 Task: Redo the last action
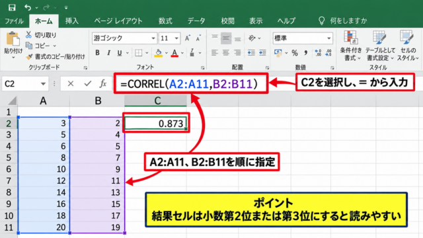click(x=46, y=7)
